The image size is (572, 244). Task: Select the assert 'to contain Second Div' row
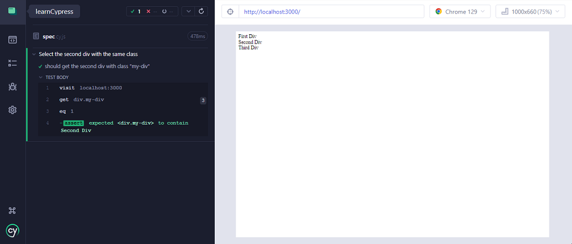[x=123, y=127]
